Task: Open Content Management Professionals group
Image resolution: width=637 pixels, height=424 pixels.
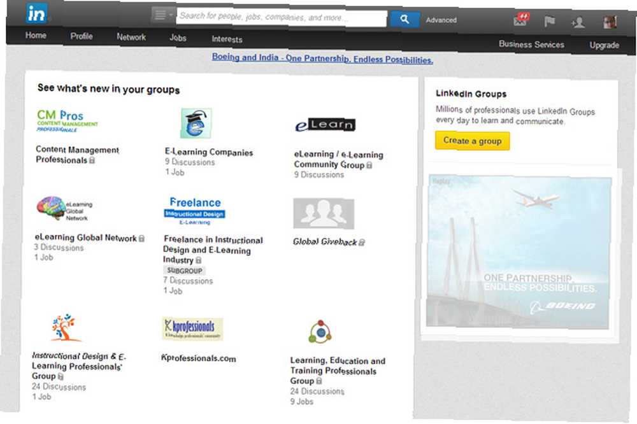Action: (77, 155)
